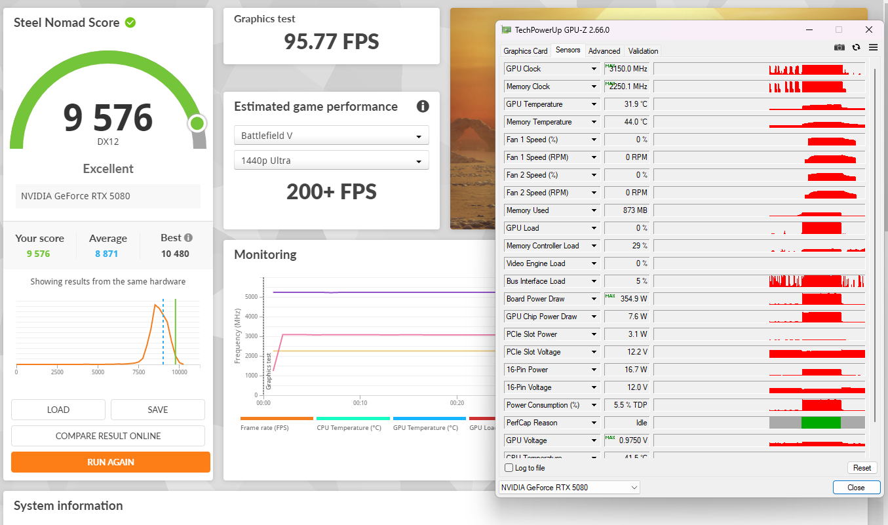Image resolution: width=888 pixels, height=525 pixels.
Task: Click the 354.9 W Board Power Draw value
Action: (627, 299)
